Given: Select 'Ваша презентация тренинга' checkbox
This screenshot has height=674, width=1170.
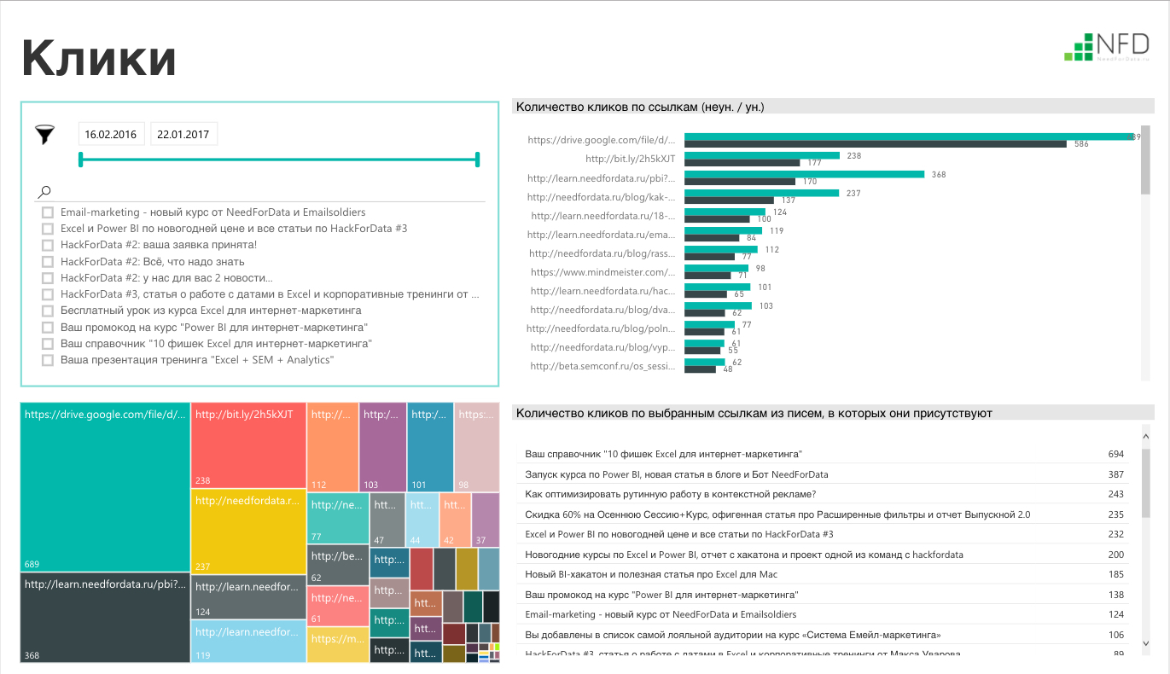Looking at the screenshot, I should pos(48,360).
